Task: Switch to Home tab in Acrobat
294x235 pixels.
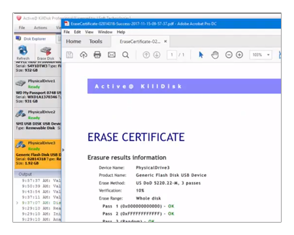Action: click(74, 41)
